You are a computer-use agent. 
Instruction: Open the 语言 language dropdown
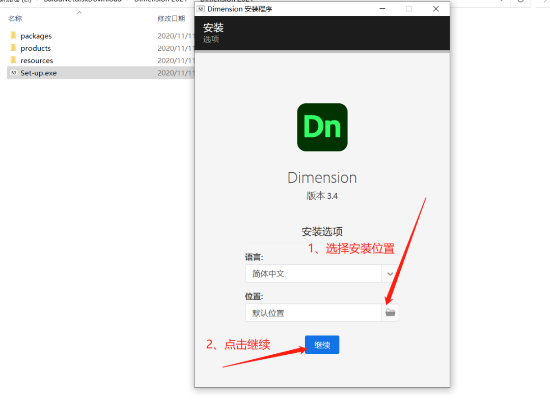point(390,273)
